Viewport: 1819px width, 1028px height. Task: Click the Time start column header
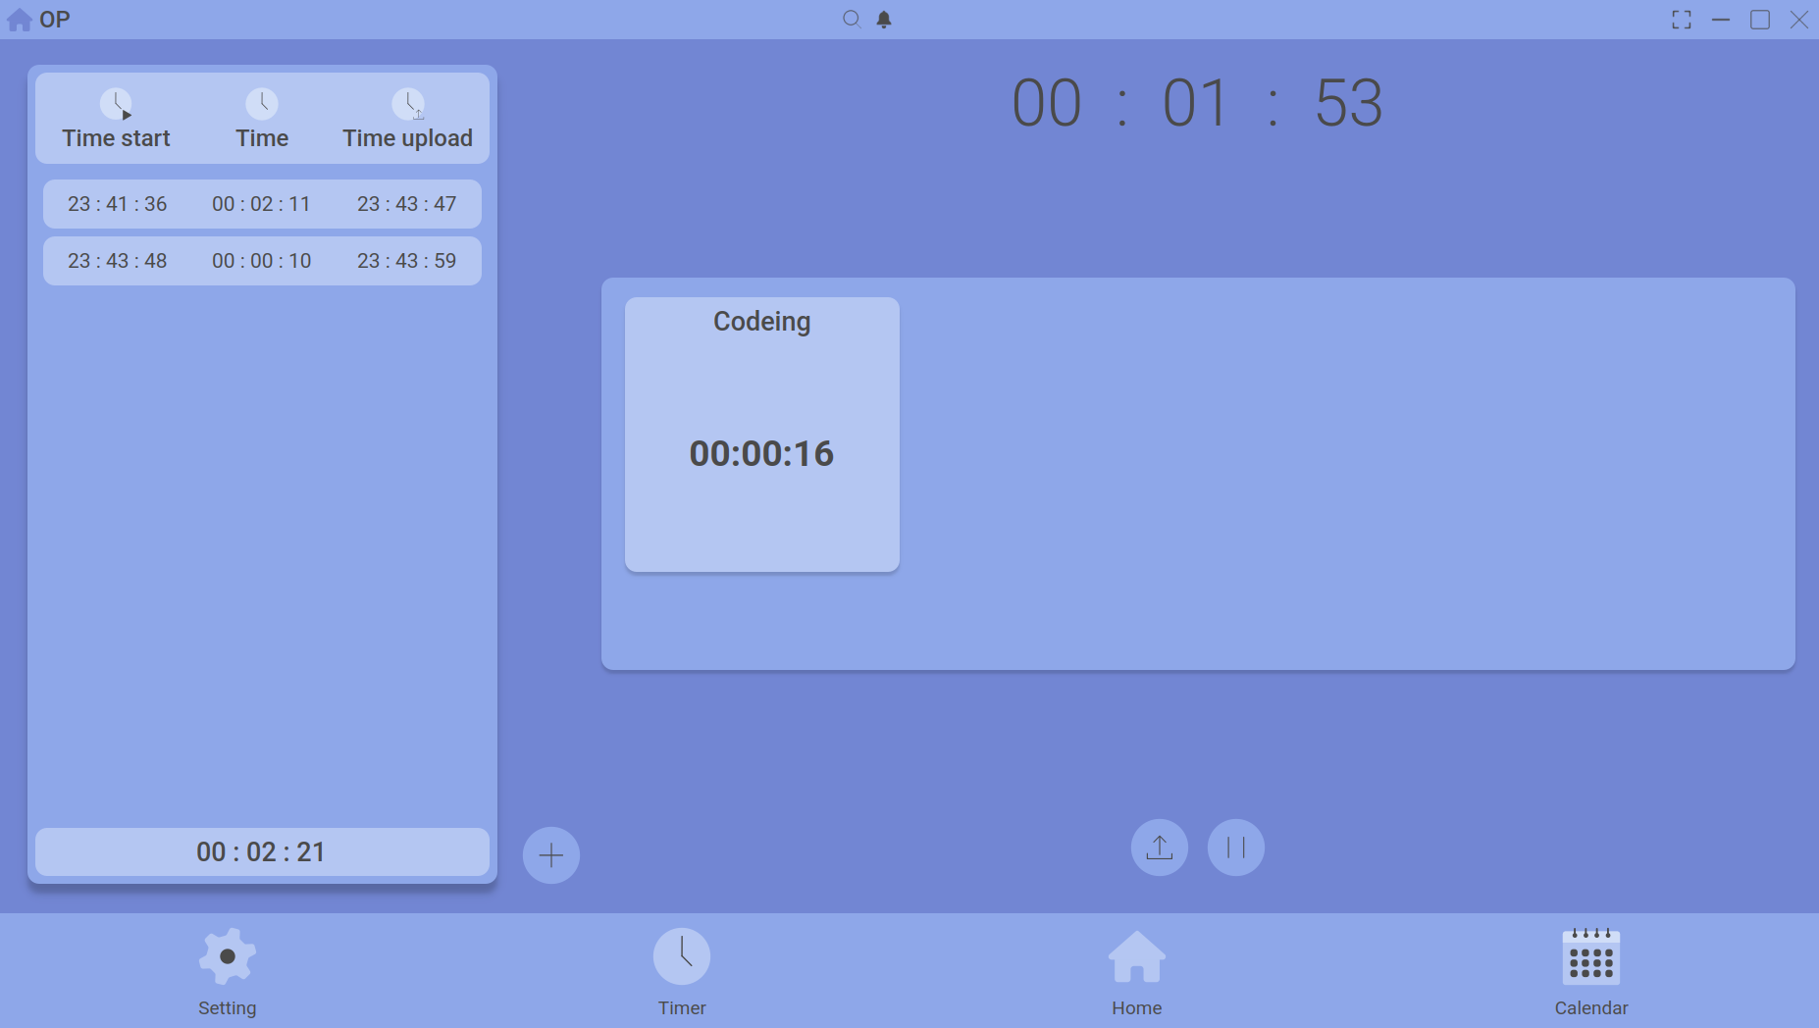pos(116,138)
